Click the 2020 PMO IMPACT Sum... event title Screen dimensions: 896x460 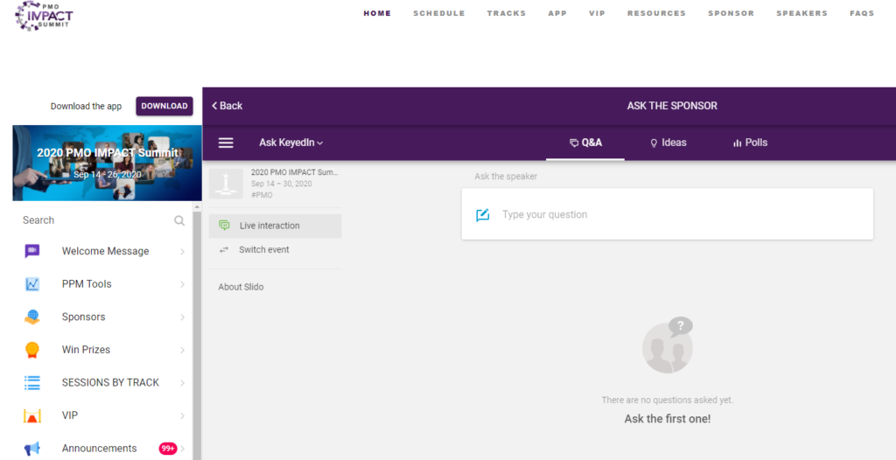(294, 172)
